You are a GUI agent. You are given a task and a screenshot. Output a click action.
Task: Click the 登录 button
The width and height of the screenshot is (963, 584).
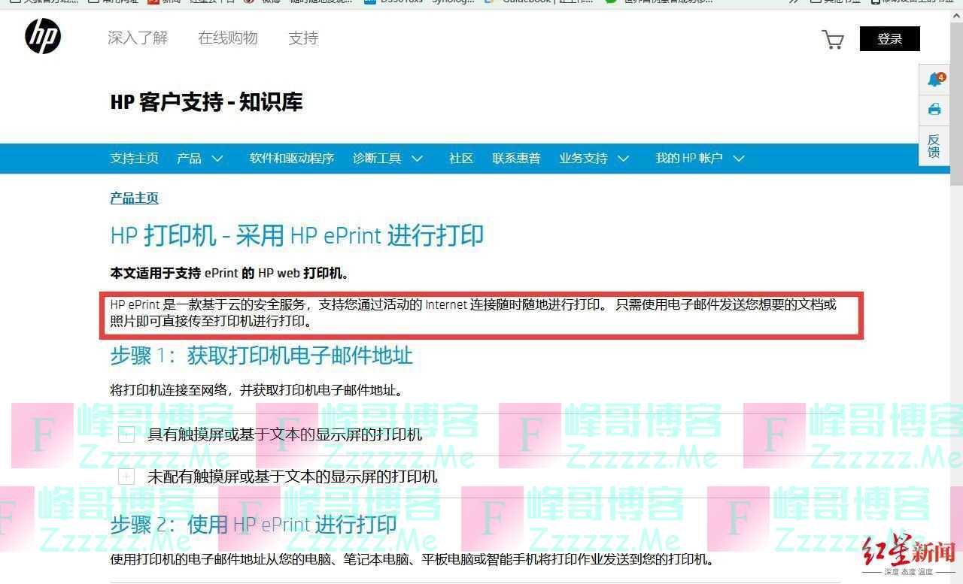pyautogui.click(x=890, y=38)
